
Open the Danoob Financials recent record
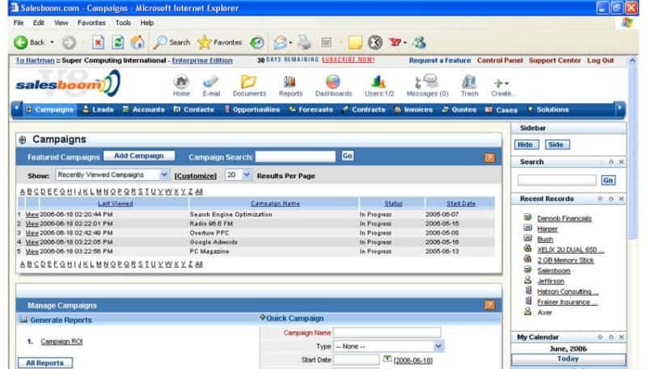pos(564,219)
